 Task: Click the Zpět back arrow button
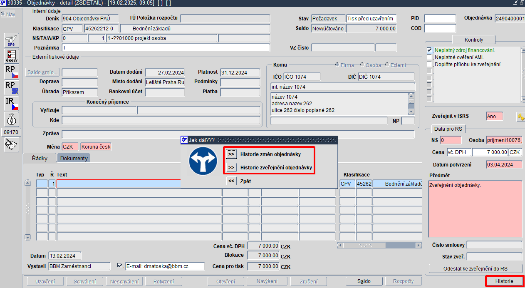click(232, 181)
